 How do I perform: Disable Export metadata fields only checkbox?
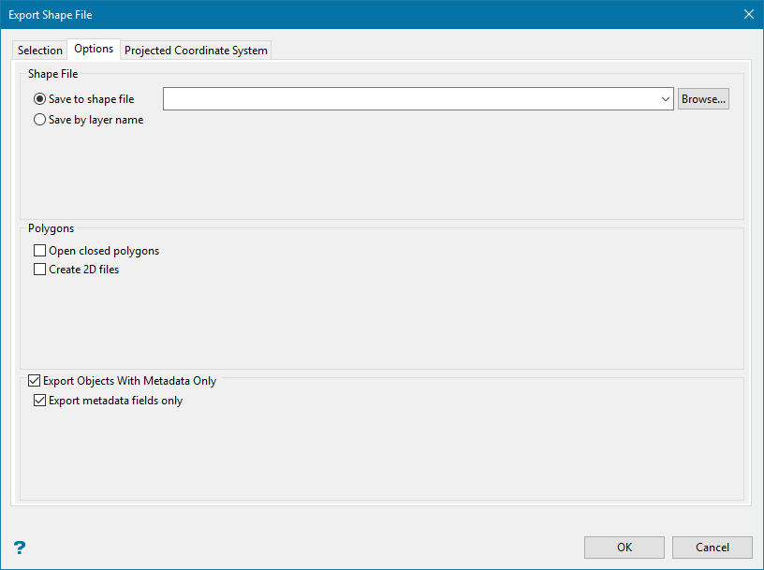39,401
